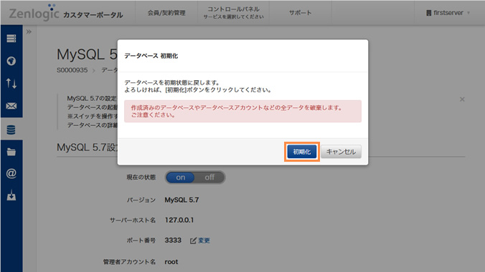Open the mail envelope icon in sidebar
This screenshot has width=485, height=272.
(11, 106)
